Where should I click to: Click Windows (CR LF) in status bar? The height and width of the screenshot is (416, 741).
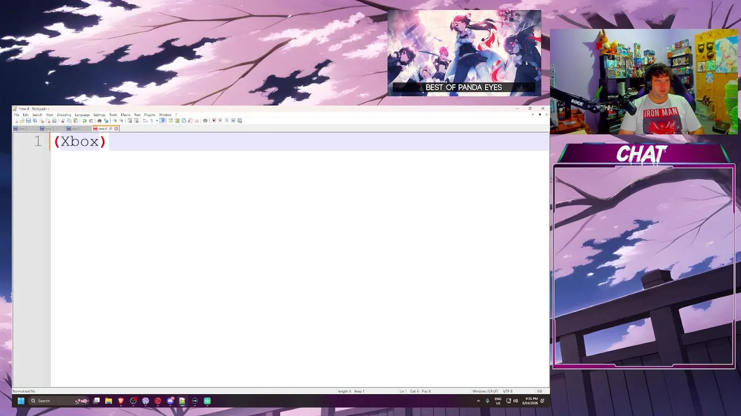[485, 391]
